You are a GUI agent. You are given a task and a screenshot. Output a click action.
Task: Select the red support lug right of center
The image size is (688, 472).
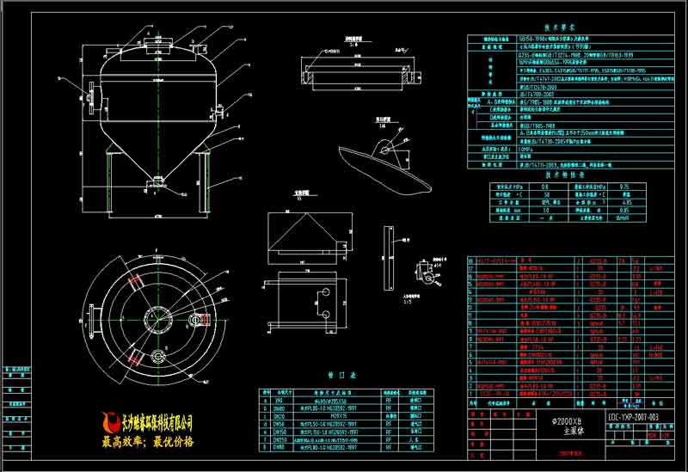(201, 320)
